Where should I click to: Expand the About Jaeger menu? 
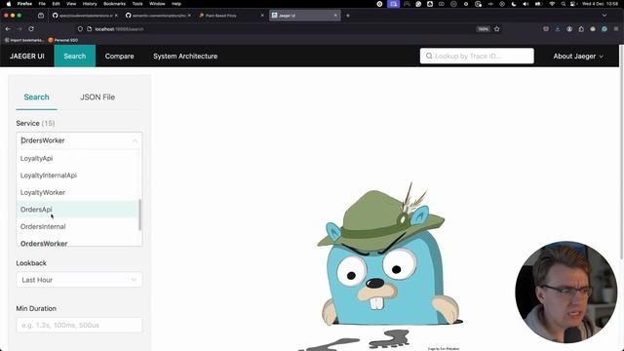[x=578, y=57]
